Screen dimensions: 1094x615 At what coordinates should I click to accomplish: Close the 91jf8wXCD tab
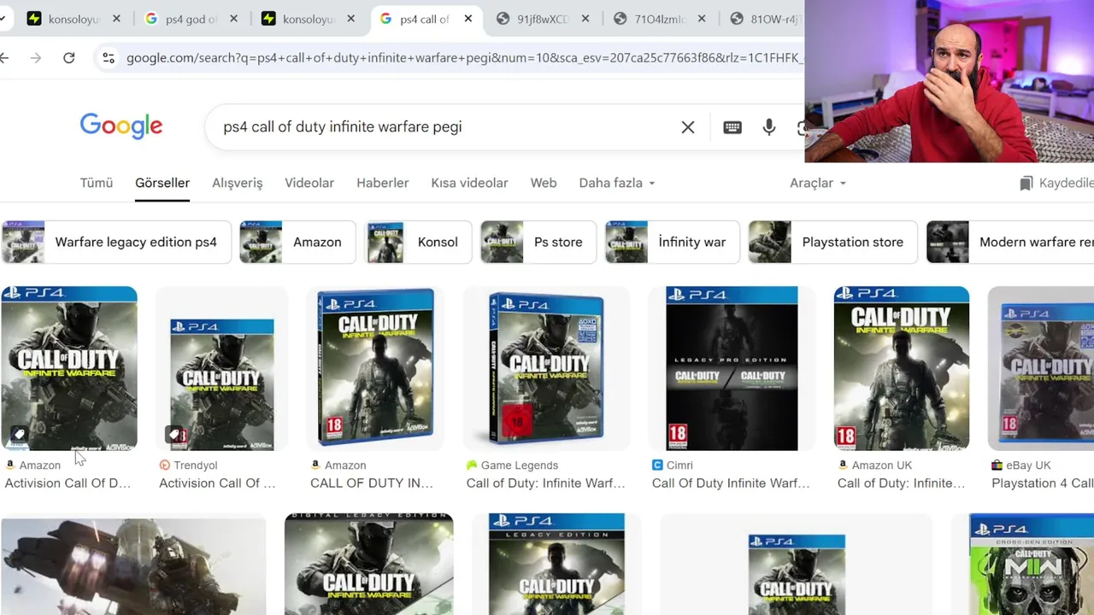[x=585, y=19]
